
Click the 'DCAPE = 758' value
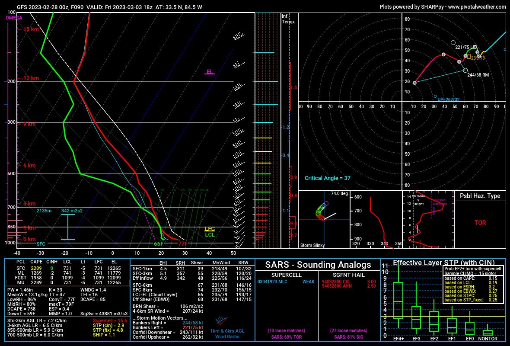(21, 309)
